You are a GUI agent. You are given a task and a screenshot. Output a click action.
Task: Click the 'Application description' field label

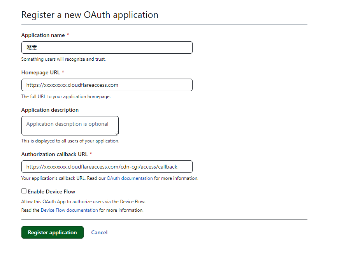[50, 110]
